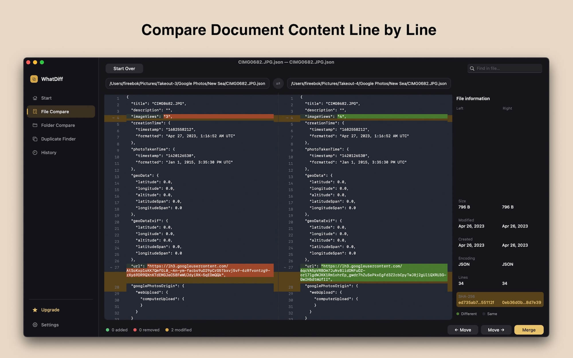Click the left Takeout-3 file path field
Viewport: 573px width, 358px height.
point(187,83)
